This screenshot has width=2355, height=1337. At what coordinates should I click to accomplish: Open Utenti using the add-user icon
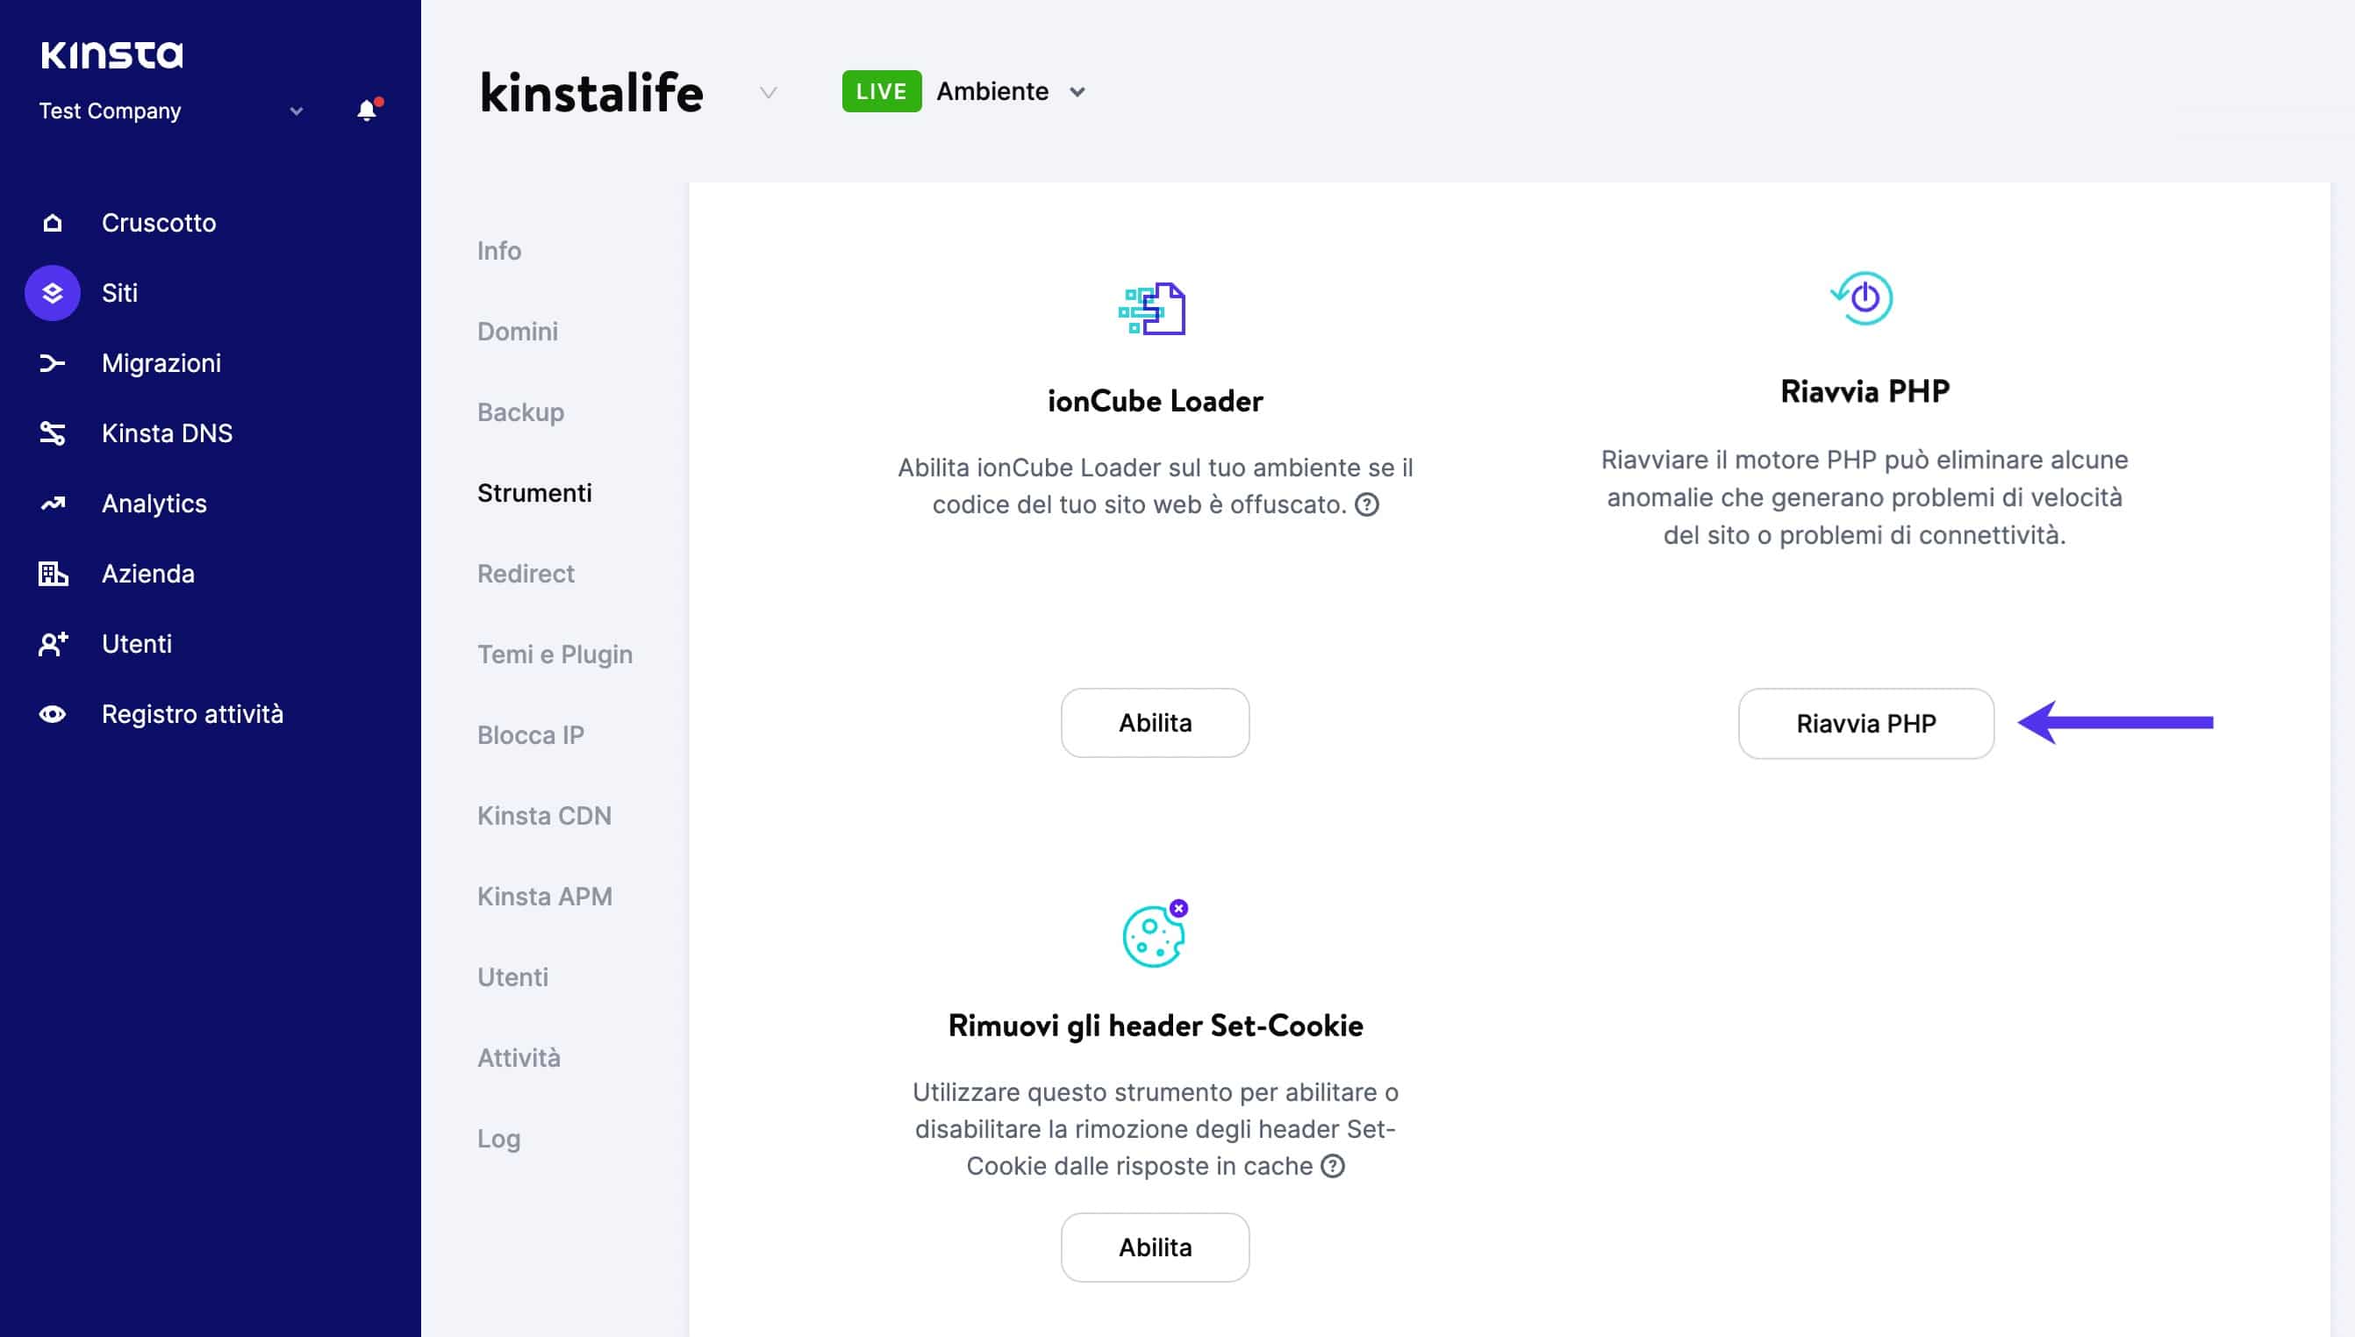[x=53, y=644]
